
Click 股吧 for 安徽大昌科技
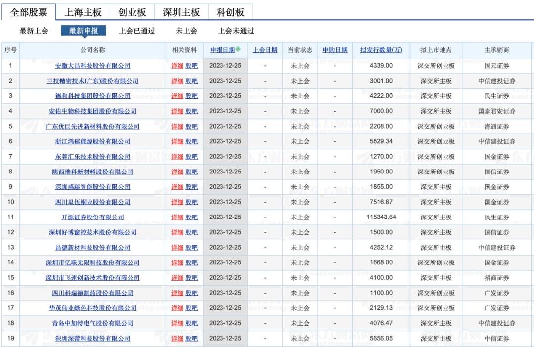coord(191,66)
